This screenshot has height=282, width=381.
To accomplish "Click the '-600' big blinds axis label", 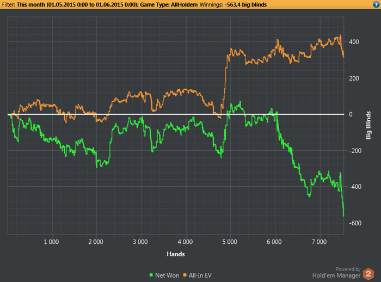I will point(355,223).
